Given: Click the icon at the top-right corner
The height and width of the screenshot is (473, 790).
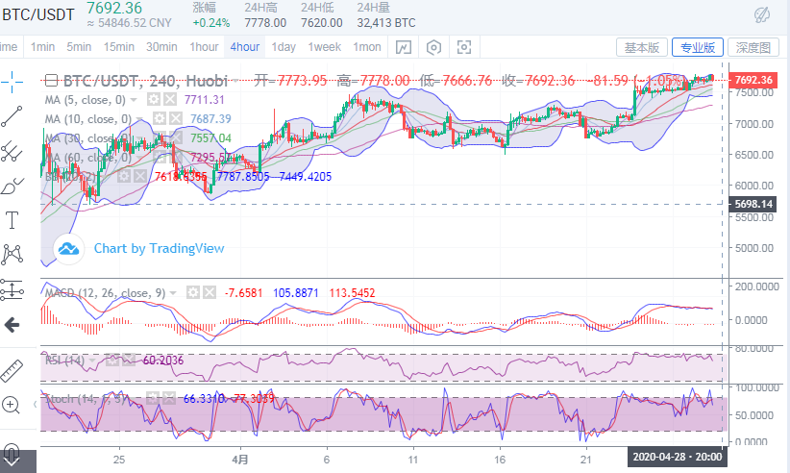Looking at the screenshot, I should coord(762,14).
